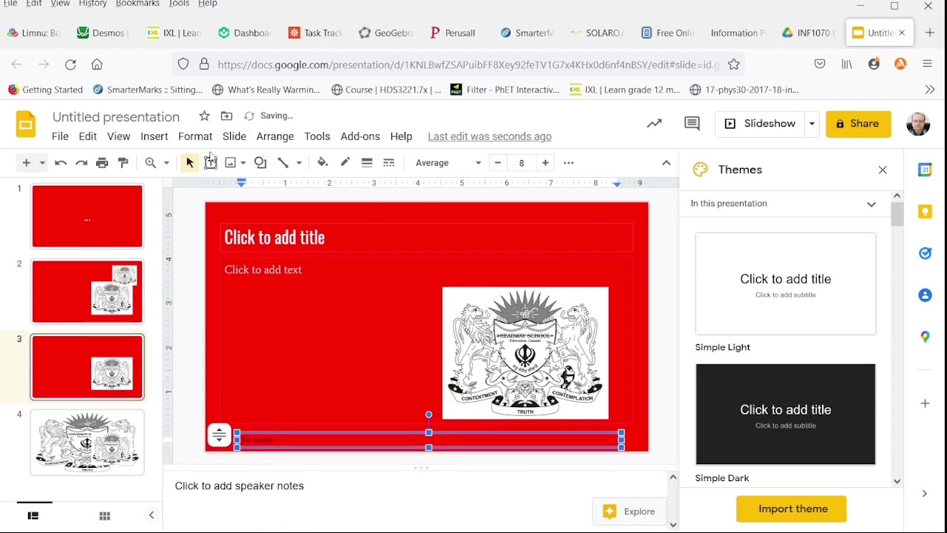Open Google Keep in side panel

coord(925,212)
